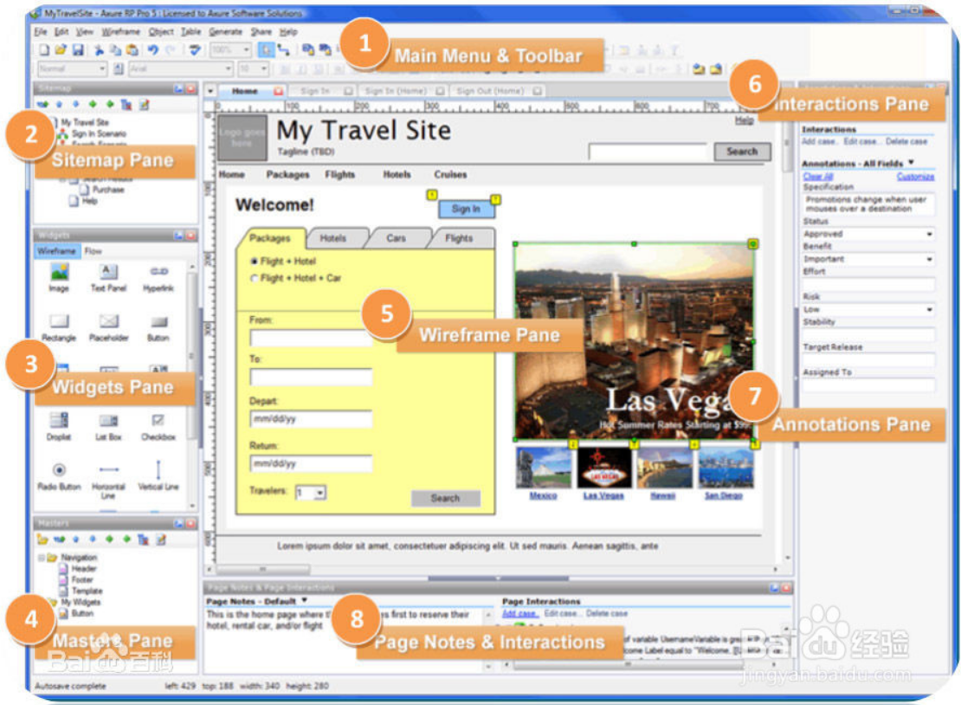Open the Risk Low dropdown
Image resolution: width=961 pixels, height=705 pixels.
[868, 309]
